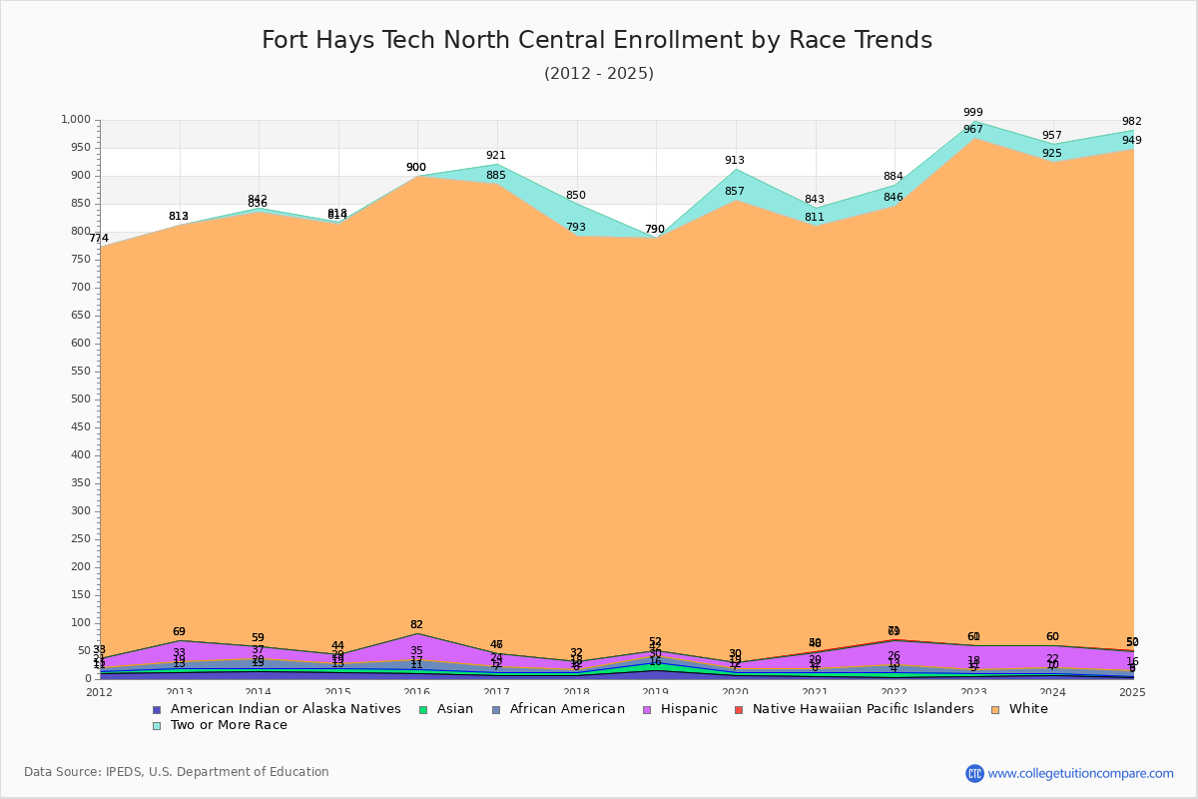This screenshot has height=799, width=1198.
Task: Click the 921 data label at 2017
Action: pyautogui.click(x=496, y=155)
